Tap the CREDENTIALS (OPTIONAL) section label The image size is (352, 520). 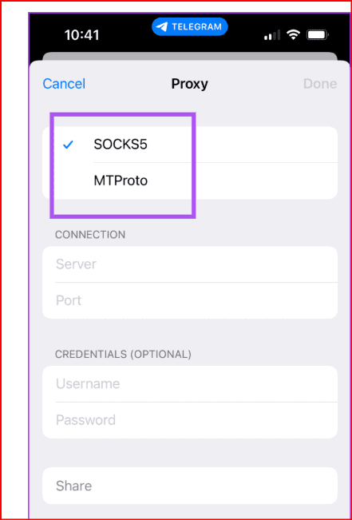click(123, 355)
